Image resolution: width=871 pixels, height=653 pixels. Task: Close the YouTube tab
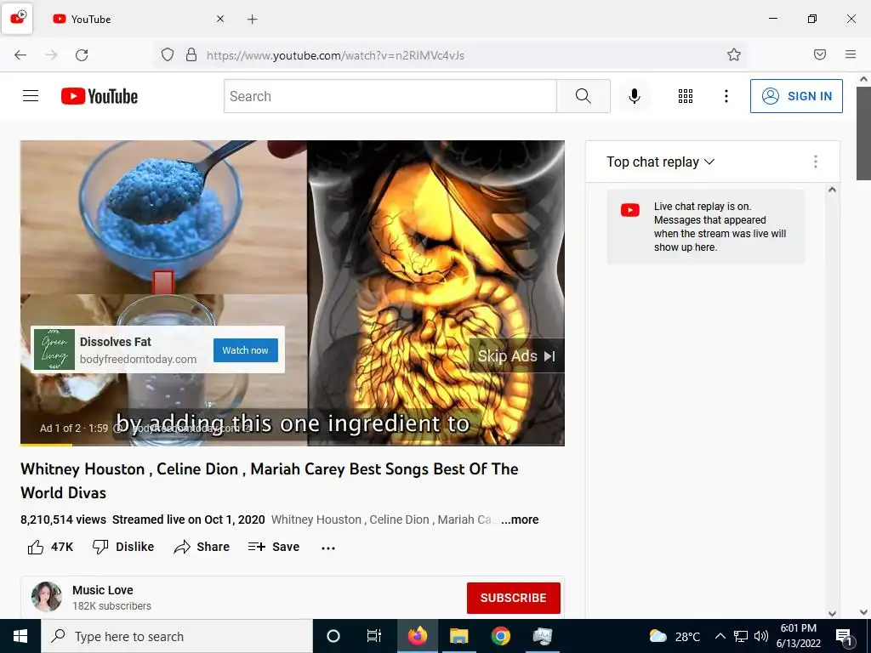220,19
